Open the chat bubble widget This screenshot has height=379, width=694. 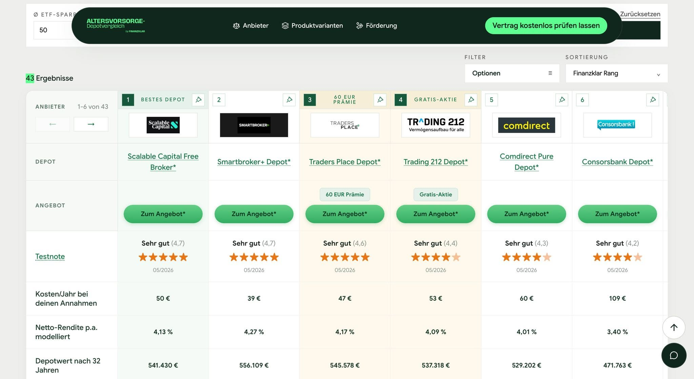(674, 355)
